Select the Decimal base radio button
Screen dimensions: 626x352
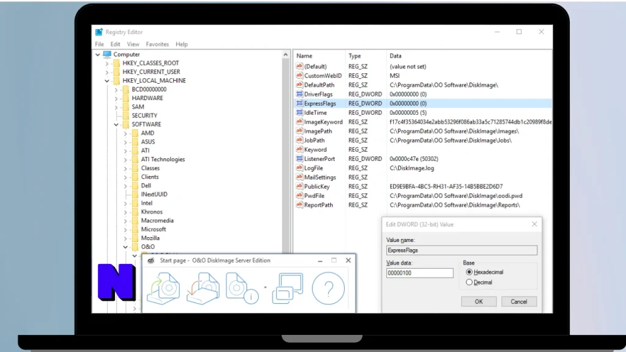(469, 282)
